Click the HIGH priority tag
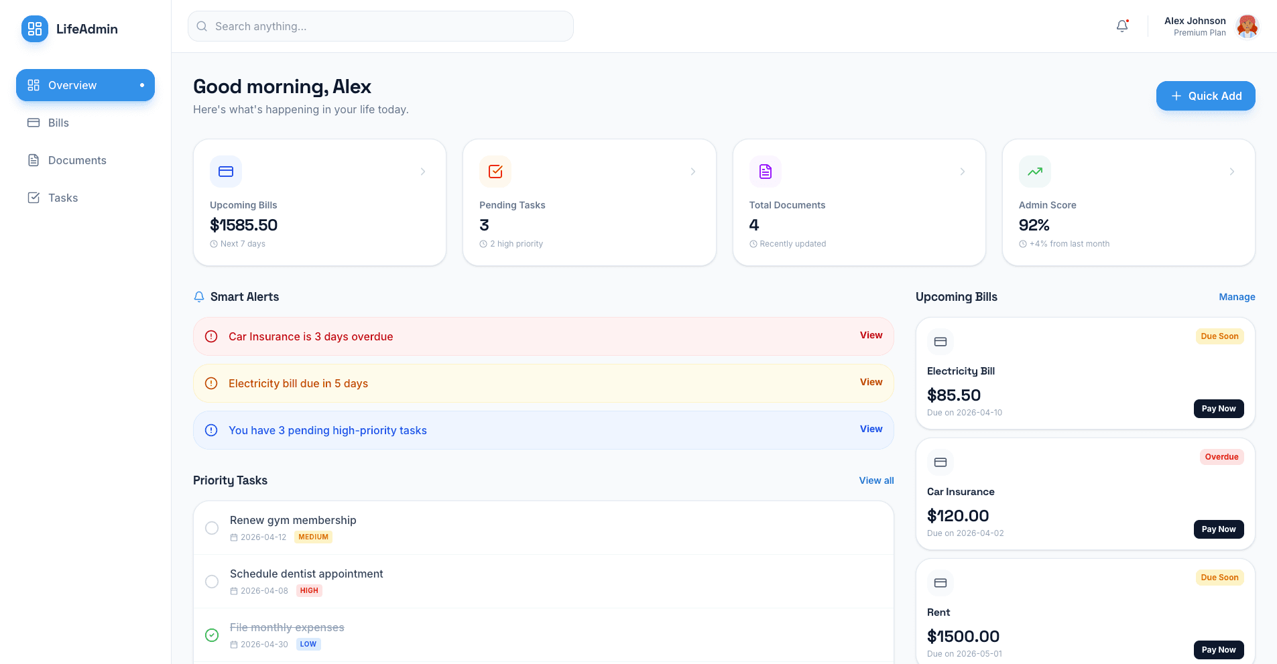Viewport: 1277px width, 664px height. click(309, 590)
